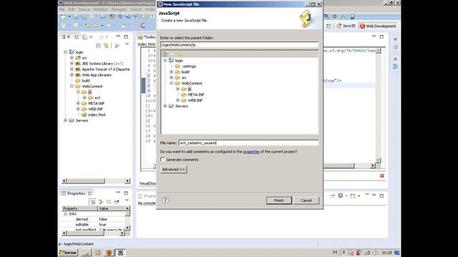Toggle Link with Editor icon in Project Explorer
458x257 pixels.
pyautogui.click(x=107, y=46)
